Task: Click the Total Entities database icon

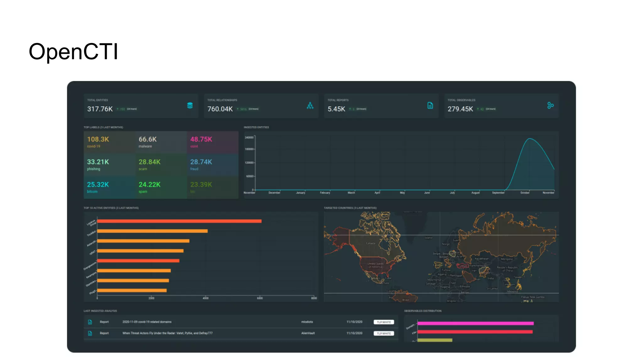Action: pyautogui.click(x=190, y=106)
